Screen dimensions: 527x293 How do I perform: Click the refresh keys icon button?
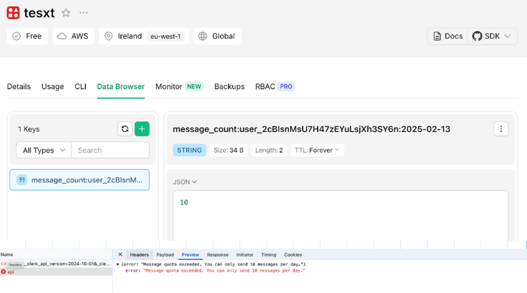click(x=125, y=129)
